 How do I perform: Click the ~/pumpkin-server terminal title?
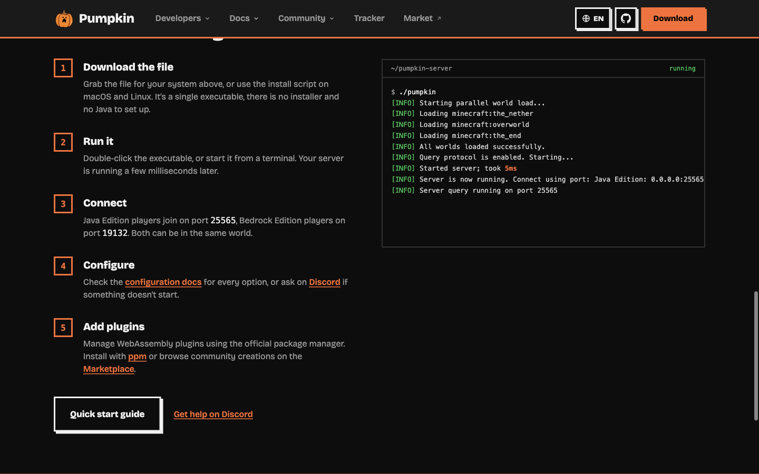[421, 68]
